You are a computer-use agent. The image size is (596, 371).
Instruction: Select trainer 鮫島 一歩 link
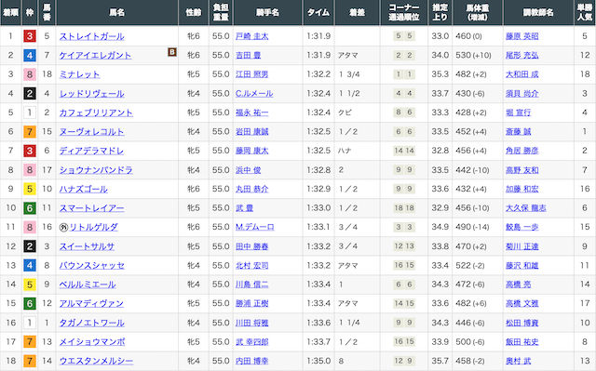click(x=521, y=227)
